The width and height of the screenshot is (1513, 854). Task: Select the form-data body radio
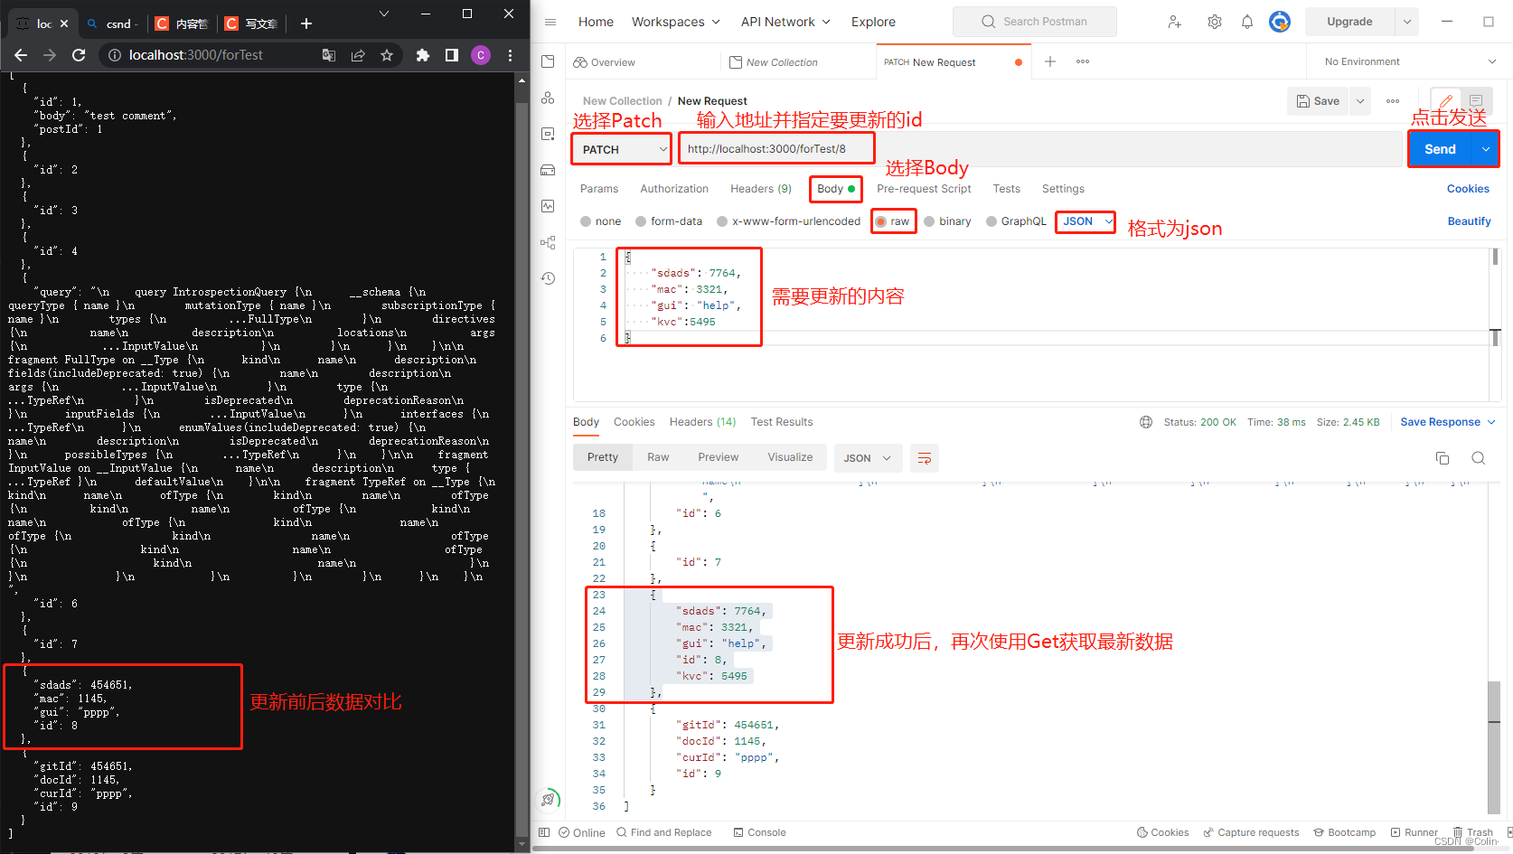click(641, 221)
